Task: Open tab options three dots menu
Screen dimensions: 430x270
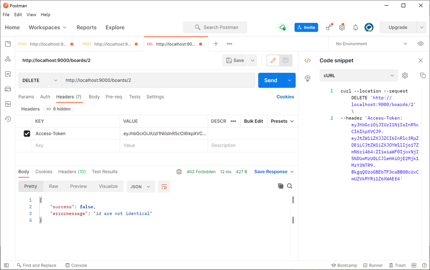Action: pos(229,43)
